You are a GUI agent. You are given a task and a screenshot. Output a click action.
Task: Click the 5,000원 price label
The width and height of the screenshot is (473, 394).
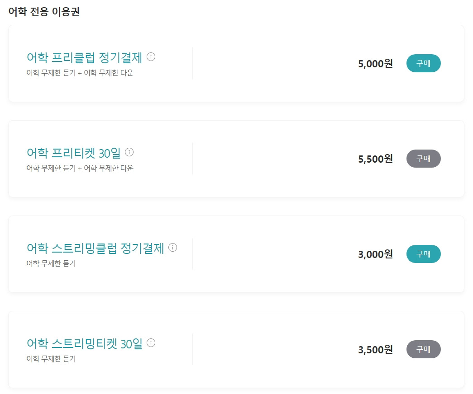375,64
